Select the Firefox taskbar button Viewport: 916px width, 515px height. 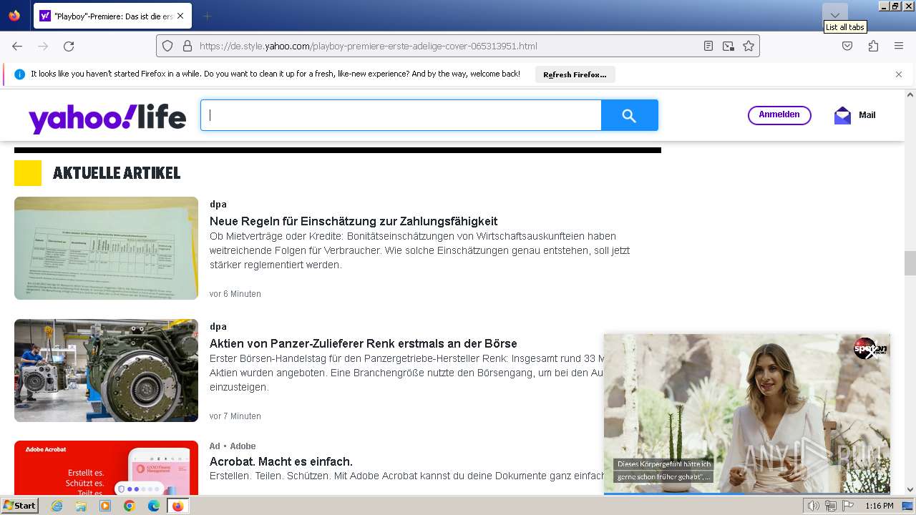(x=177, y=506)
